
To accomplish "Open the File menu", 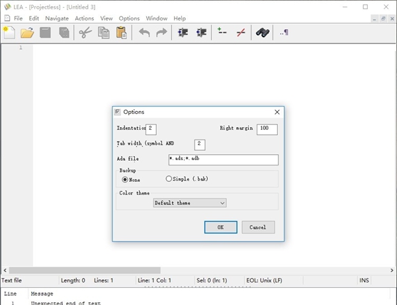I will [18, 19].
